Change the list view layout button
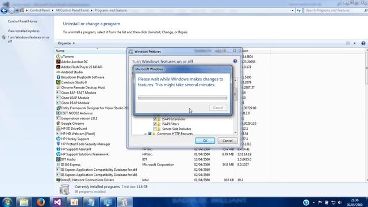Screen dimensions: 368x207 [x=348, y=43]
